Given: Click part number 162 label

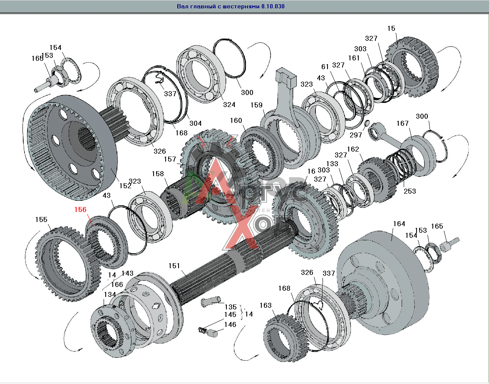Looking at the screenshot, I should (x=352, y=149).
